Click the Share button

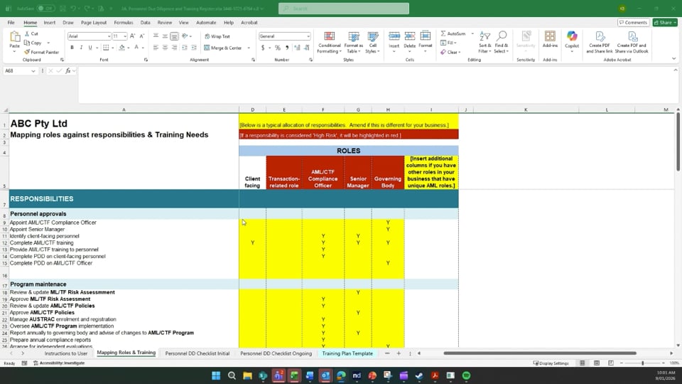tap(666, 23)
